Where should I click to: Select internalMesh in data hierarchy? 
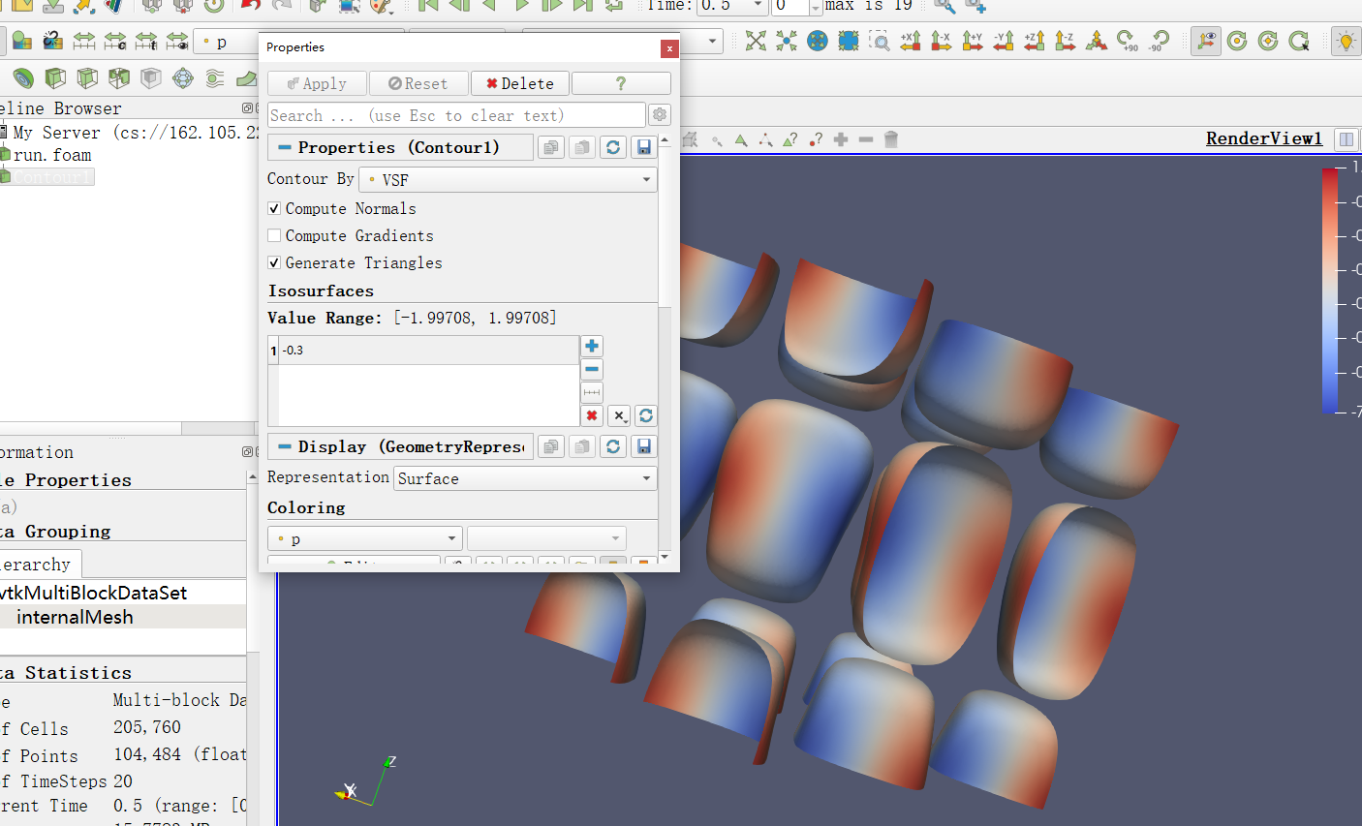pos(75,617)
